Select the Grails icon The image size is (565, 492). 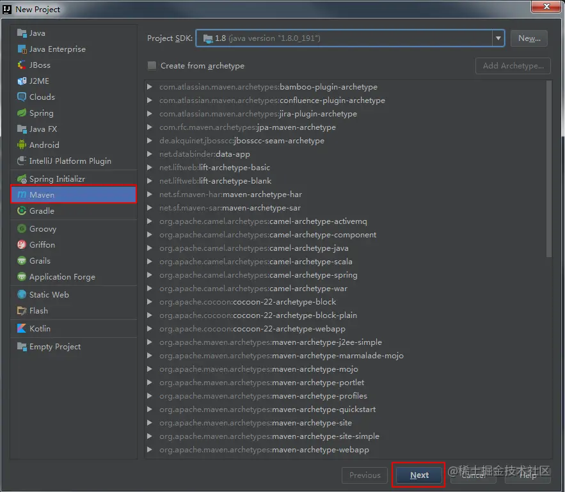[22, 261]
